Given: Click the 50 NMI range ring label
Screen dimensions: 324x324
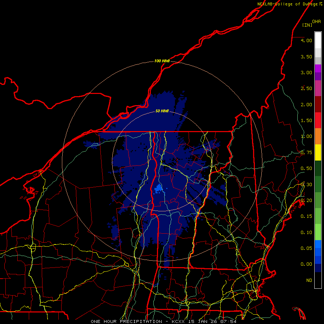Looking at the screenshot, I should click(162, 111).
